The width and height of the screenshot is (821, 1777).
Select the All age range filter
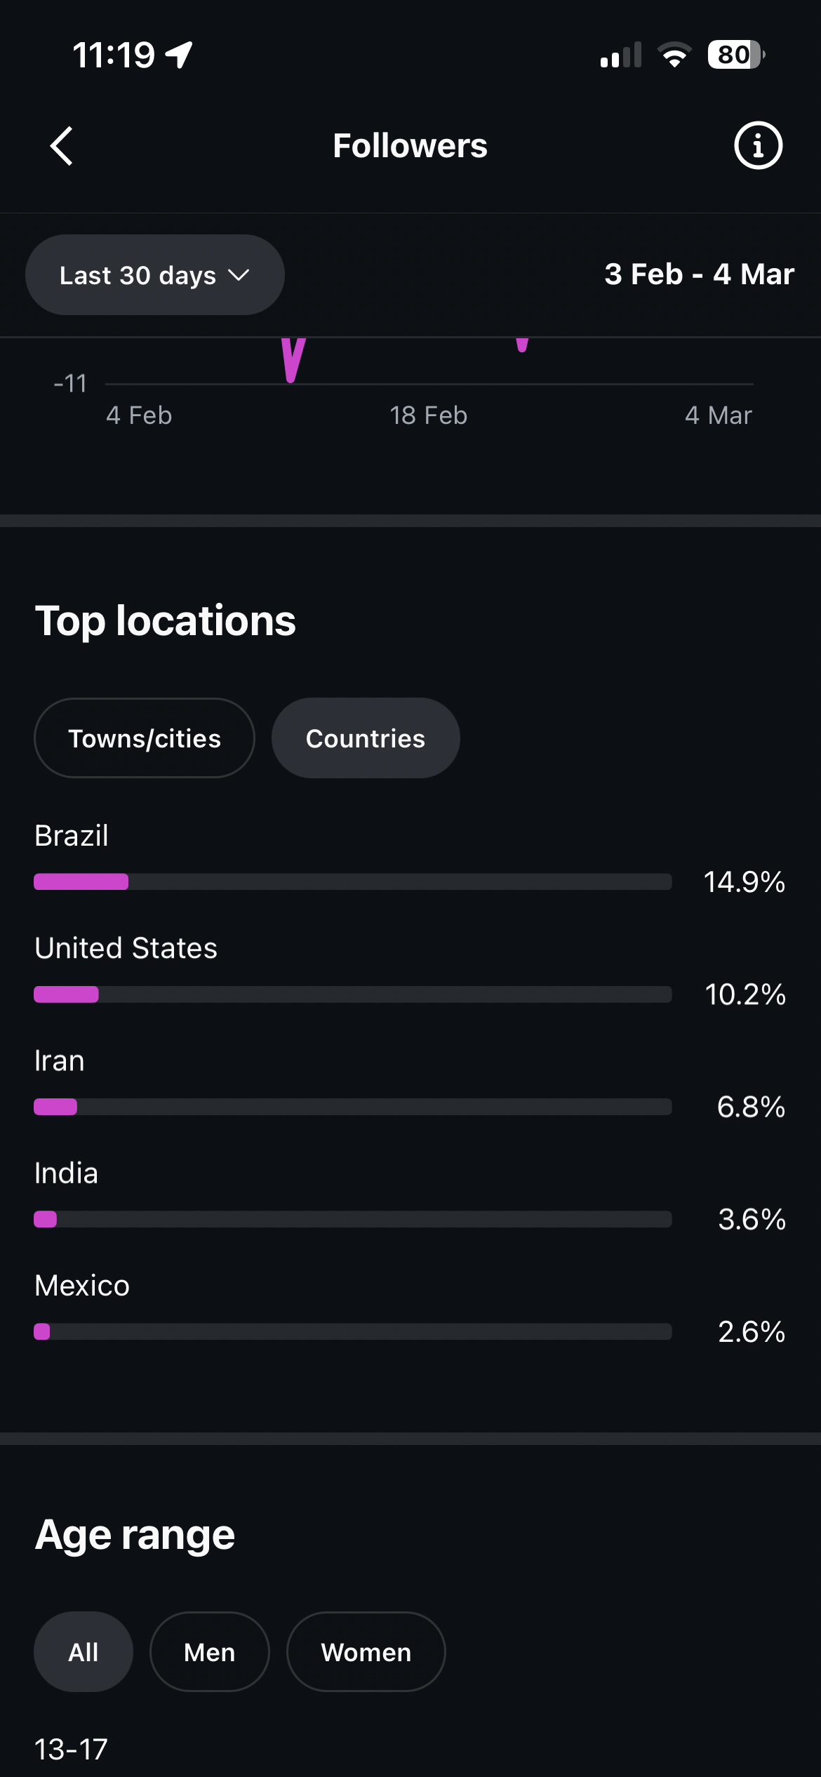(x=84, y=1652)
